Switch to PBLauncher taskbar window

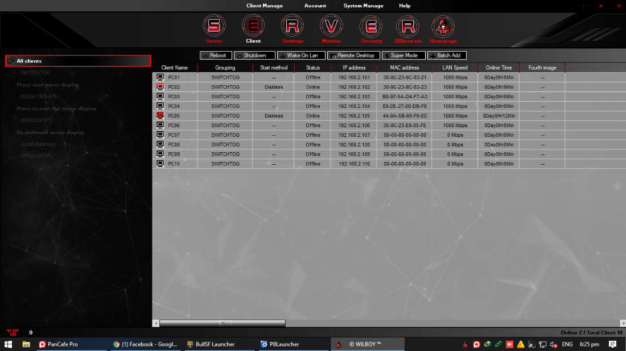pos(293,344)
